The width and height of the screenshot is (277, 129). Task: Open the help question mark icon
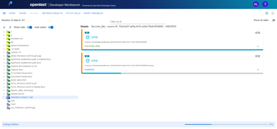tap(265, 4)
